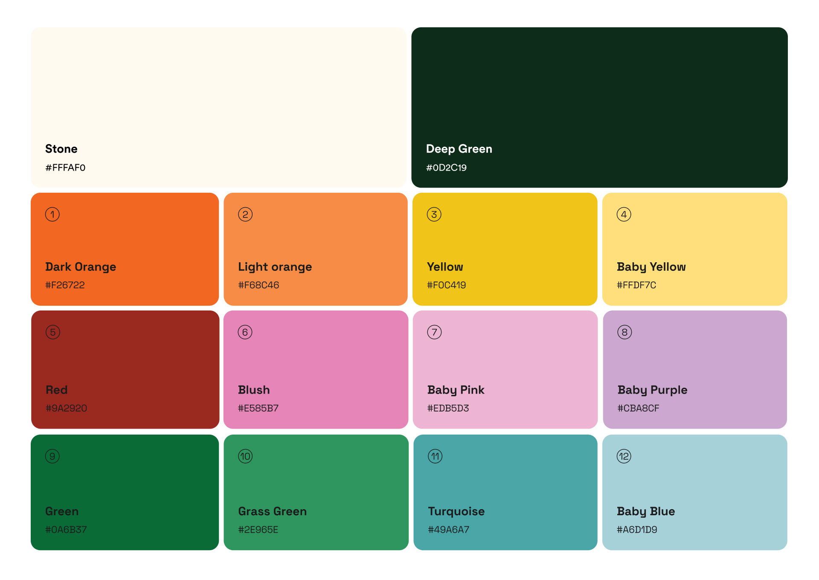The height and width of the screenshot is (580, 819).
Task: Click the circled number 9 icon
Action: click(52, 456)
